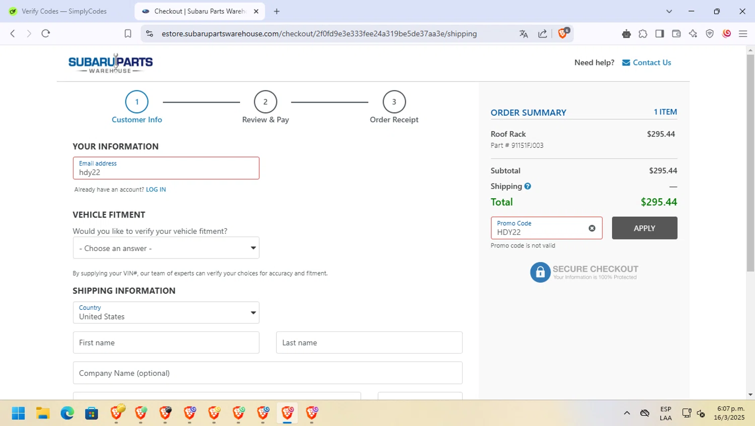This screenshot has width=755, height=426.
Task: Show hidden system tray icons
Action: tap(627, 413)
